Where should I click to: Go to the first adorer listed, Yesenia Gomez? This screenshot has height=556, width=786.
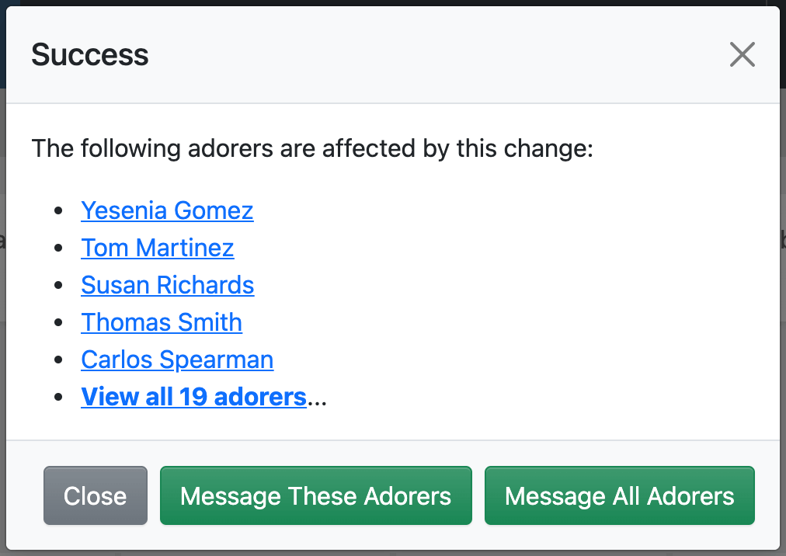tap(167, 210)
